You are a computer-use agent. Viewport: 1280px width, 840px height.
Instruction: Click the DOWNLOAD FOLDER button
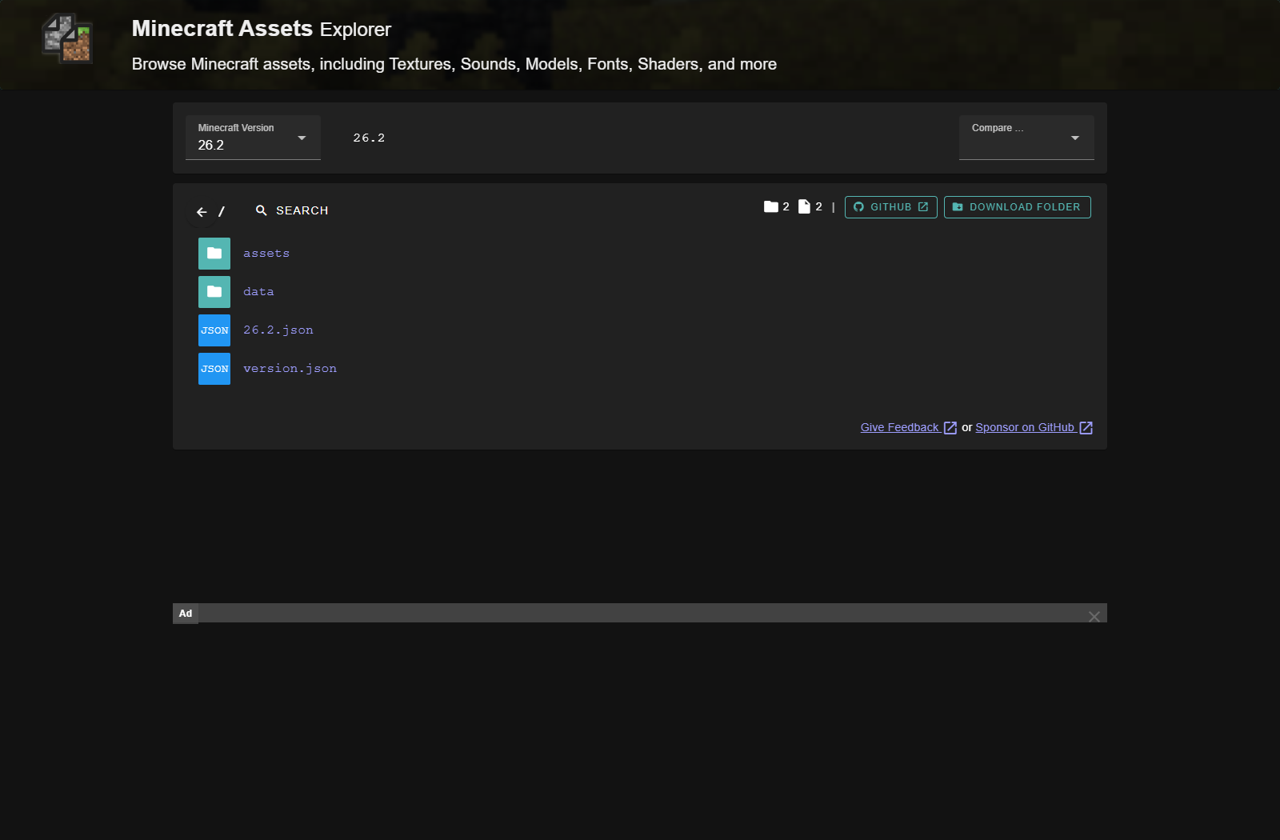point(1018,207)
